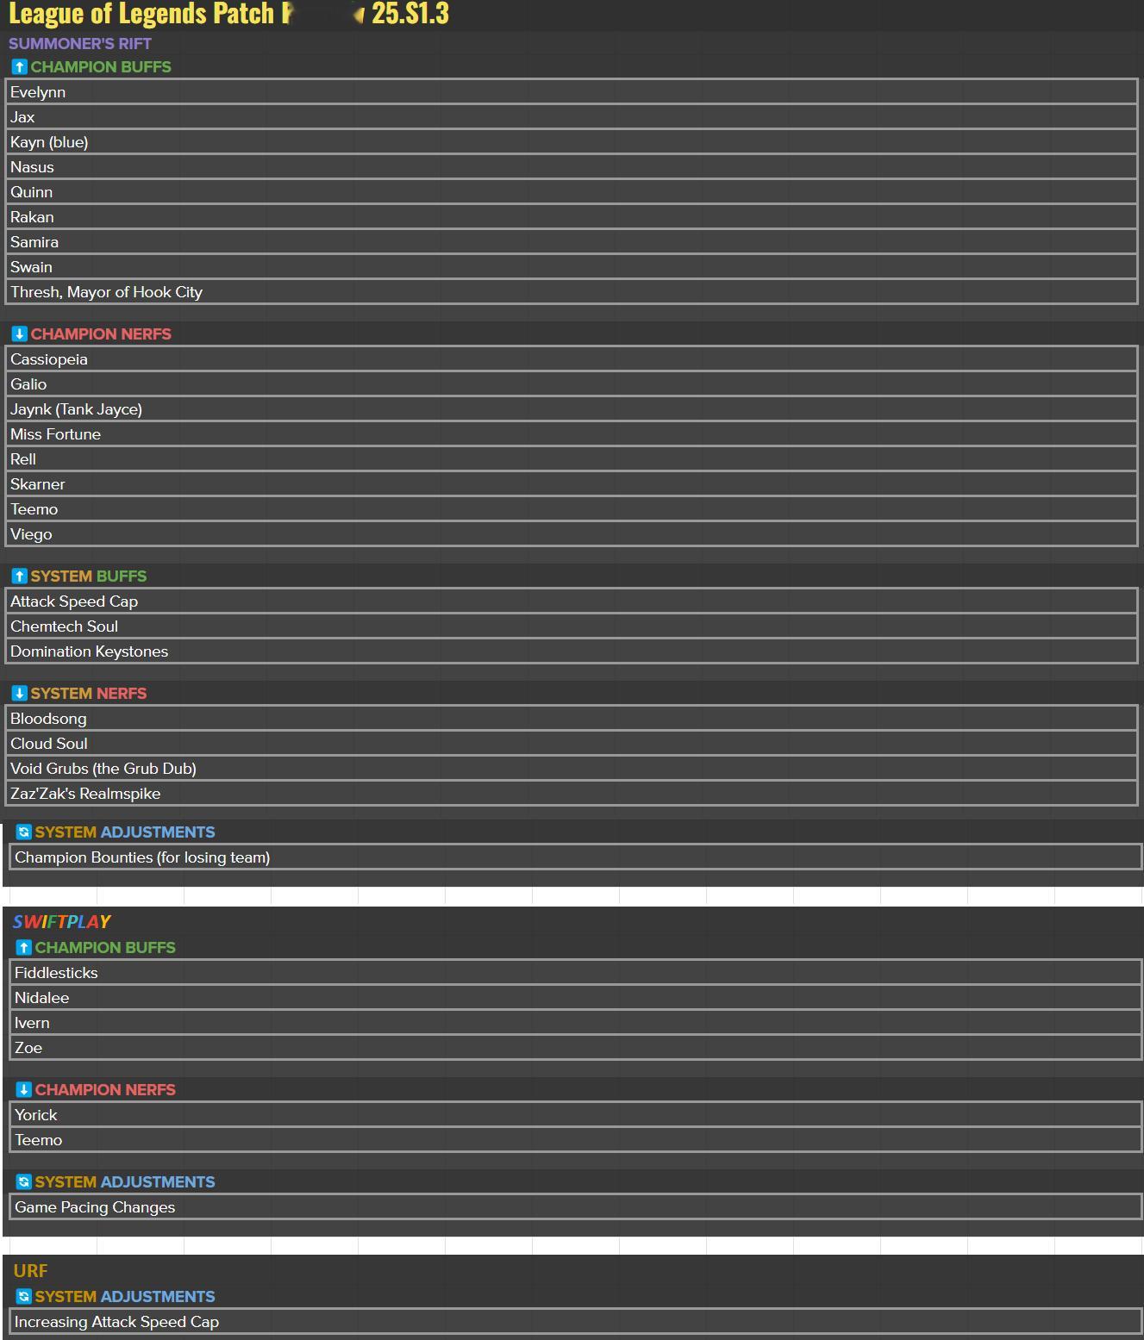Click the SWIFTPLAY section heading
This screenshot has height=1340, width=1144.
click(x=62, y=922)
